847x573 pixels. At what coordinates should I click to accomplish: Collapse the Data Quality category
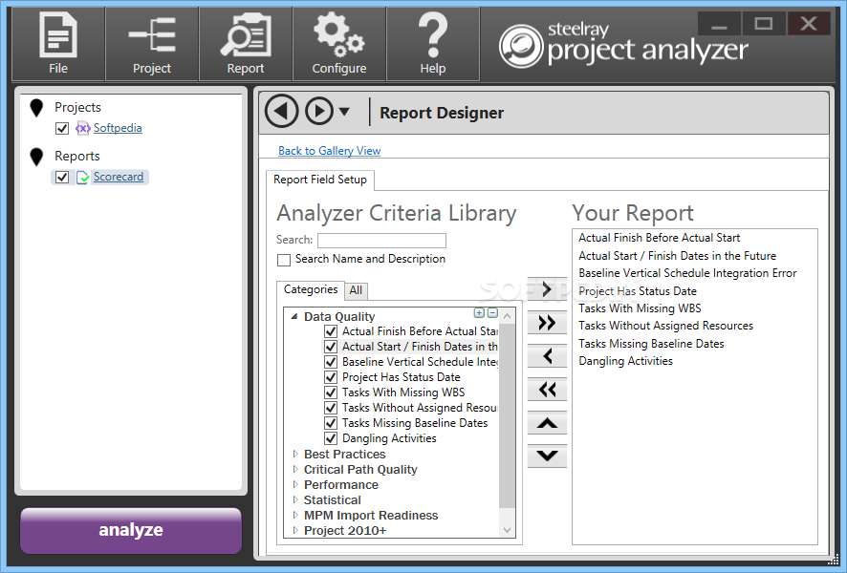click(294, 317)
